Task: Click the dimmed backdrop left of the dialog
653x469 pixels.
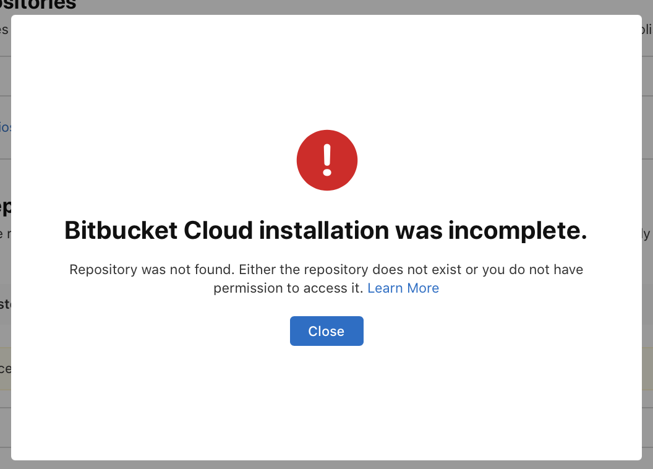Action: pyautogui.click(x=5, y=247)
